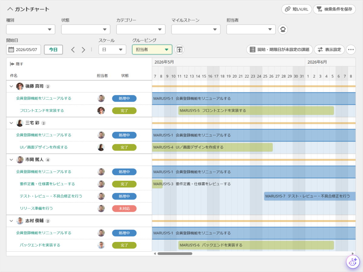
Task: Click the collapse-all icon next to グルーピング
Action: [180, 50]
